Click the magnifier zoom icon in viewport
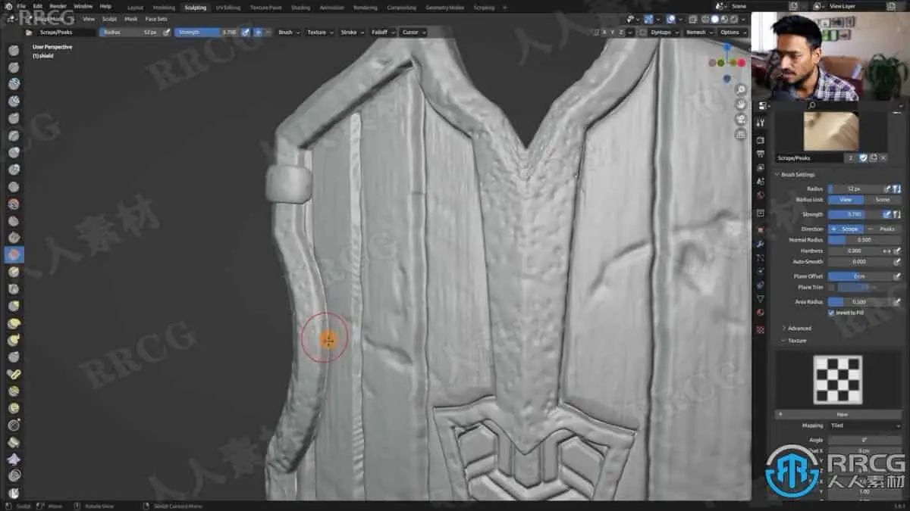The image size is (910, 511). pos(742,89)
